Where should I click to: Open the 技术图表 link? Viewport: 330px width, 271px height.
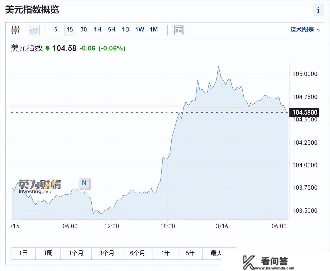point(305,30)
